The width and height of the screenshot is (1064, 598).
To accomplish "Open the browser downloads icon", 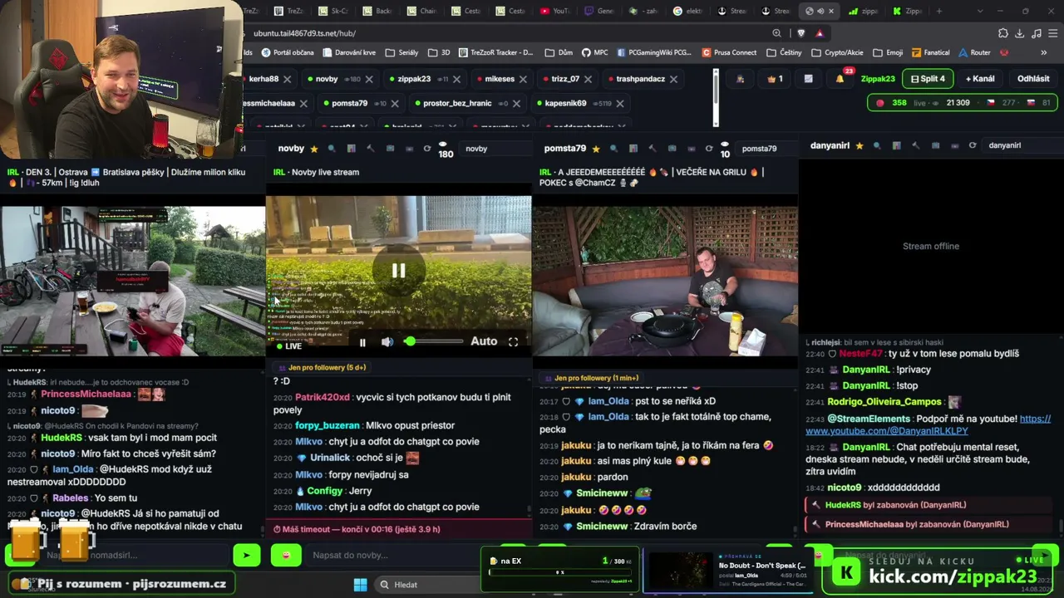I will tap(1019, 33).
